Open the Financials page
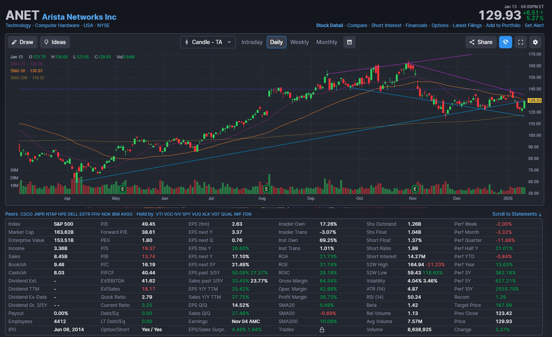This screenshot has width=552, height=337. click(x=416, y=26)
